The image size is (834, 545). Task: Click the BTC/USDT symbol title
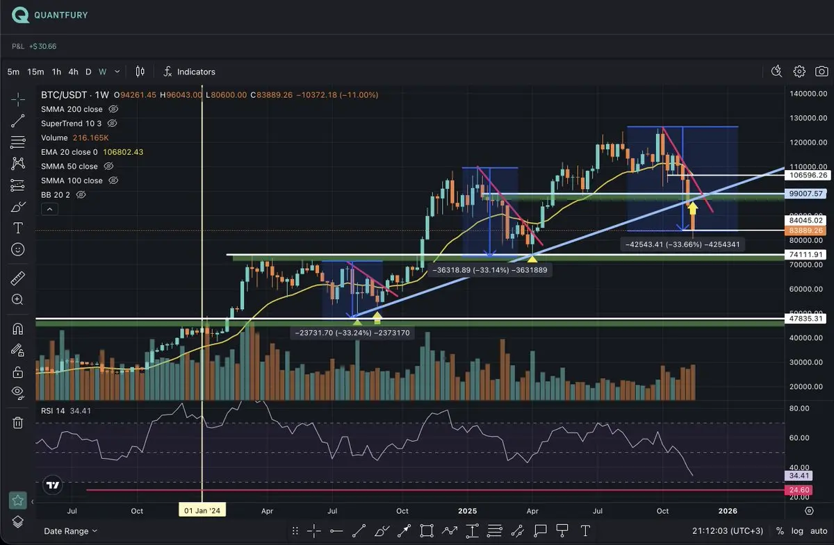(x=65, y=95)
